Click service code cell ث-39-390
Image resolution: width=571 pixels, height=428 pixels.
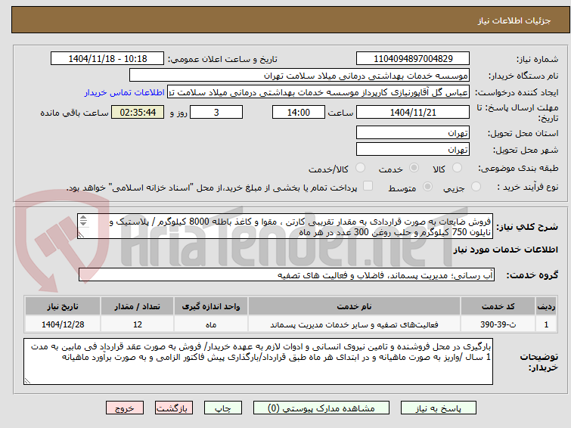[498, 324]
